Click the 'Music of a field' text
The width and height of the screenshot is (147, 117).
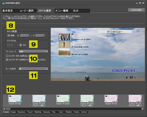pos(80,54)
